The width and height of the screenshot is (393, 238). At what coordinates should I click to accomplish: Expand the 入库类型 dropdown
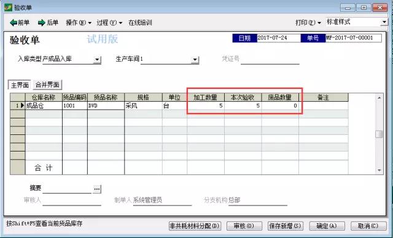pyautogui.click(x=97, y=60)
